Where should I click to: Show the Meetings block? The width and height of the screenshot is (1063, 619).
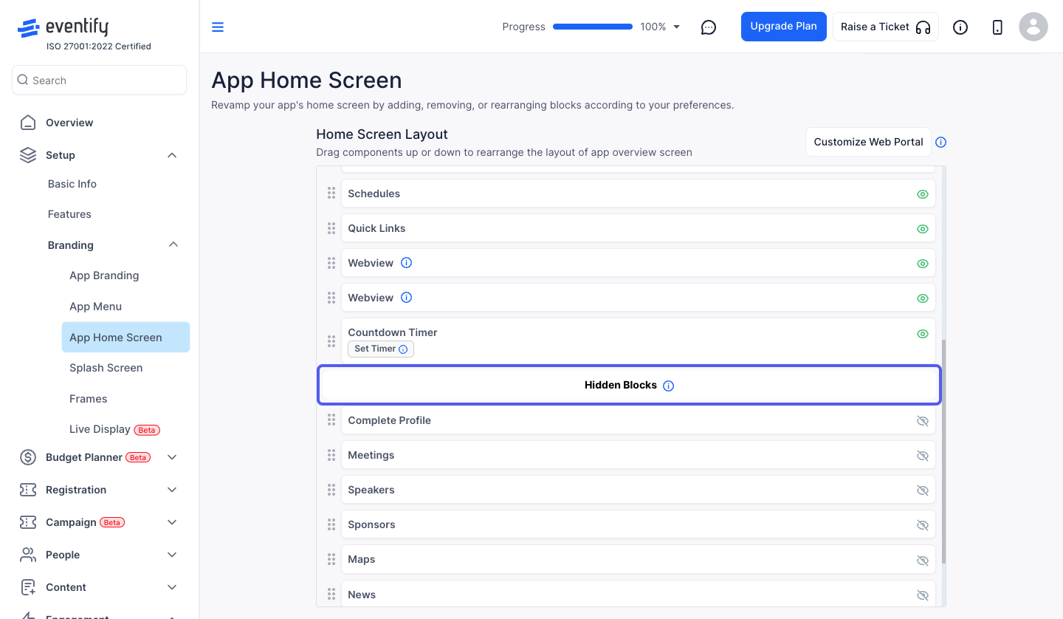click(x=922, y=456)
